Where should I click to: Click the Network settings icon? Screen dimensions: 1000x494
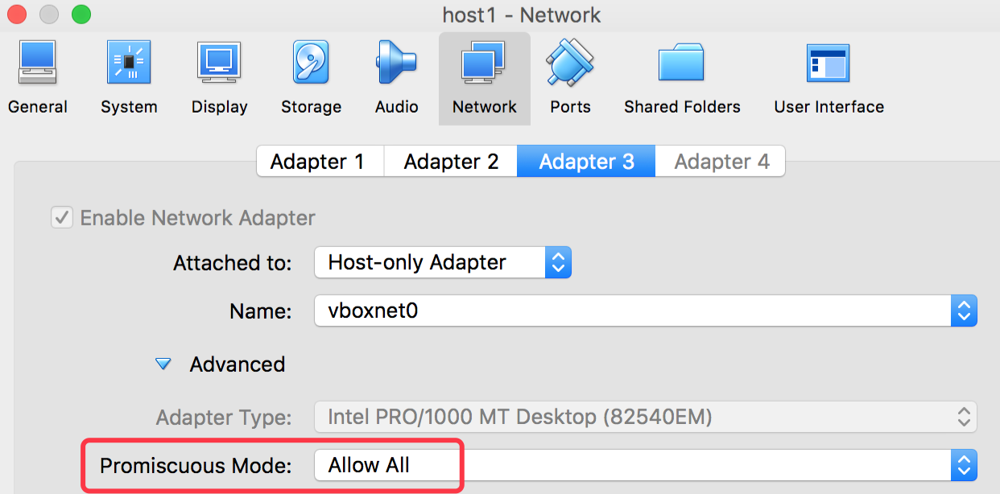tap(484, 64)
